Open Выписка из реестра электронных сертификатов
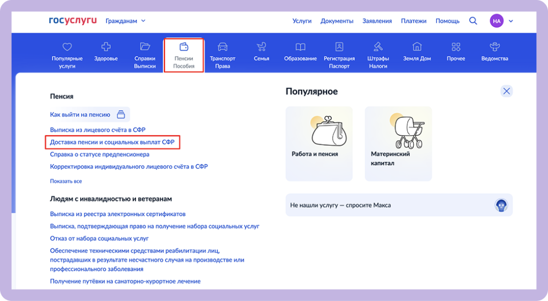This screenshot has height=301, width=548. click(x=118, y=214)
